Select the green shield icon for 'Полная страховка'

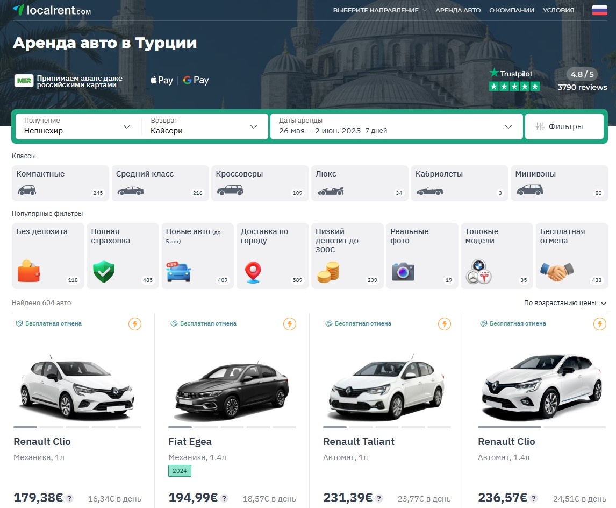pos(103,270)
